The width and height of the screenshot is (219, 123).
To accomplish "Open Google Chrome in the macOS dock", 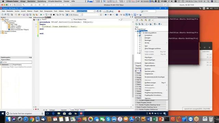I will (x=32, y=119).
